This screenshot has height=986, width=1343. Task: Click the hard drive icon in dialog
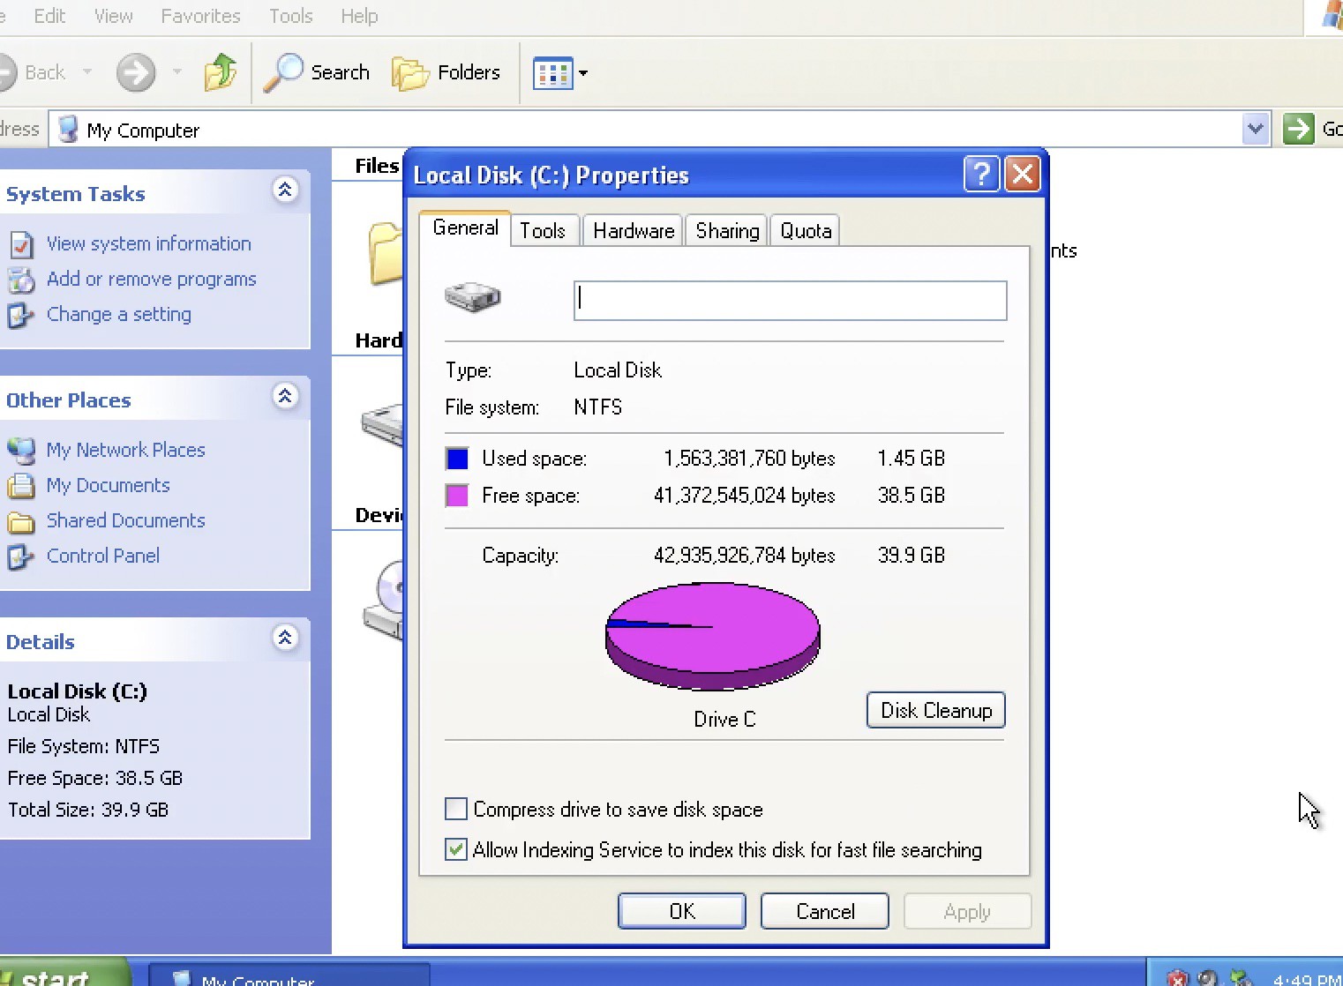(x=472, y=298)
